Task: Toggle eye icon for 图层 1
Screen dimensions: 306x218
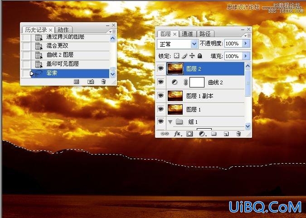Action: [x=160, y=109]
